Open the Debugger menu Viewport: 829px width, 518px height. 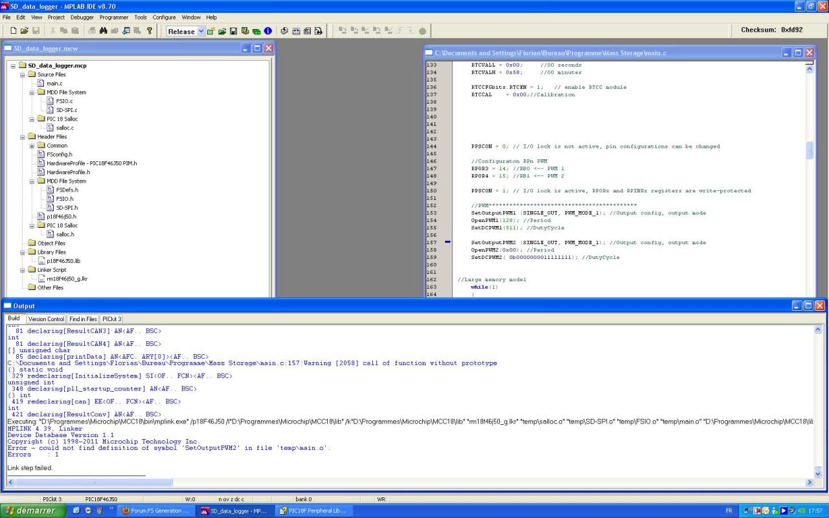click(x=82, y=17)
